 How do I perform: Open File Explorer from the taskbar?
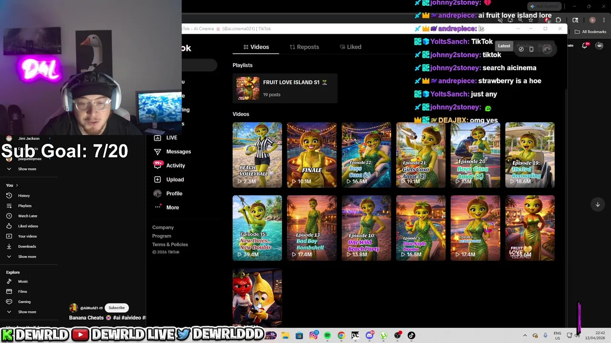coord(285,335)
